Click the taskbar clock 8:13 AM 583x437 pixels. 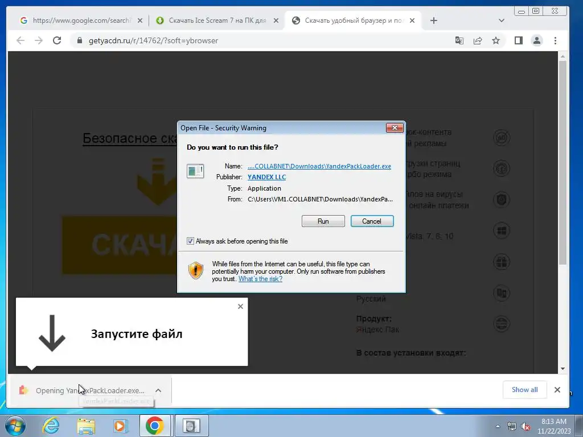pos(554,426)
